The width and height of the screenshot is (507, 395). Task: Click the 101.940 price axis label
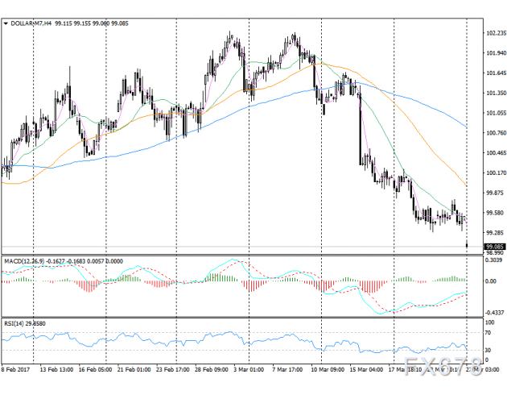[x=496, y=53]
